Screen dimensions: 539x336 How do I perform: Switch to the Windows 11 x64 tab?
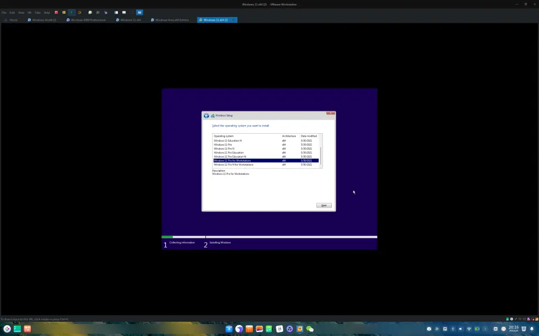(x=129, y=20)
